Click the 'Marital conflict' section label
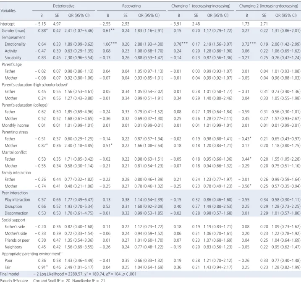 (14, 152)
